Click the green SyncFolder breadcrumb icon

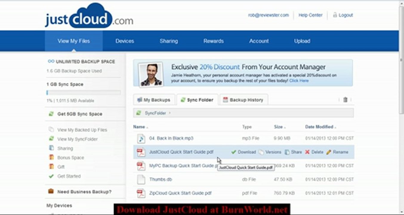pos(138,113)
